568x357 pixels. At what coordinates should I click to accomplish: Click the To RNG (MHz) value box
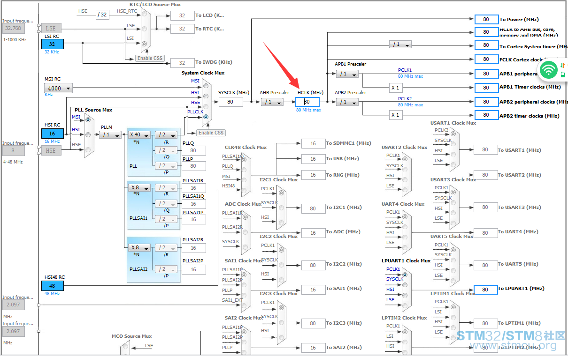313,175
